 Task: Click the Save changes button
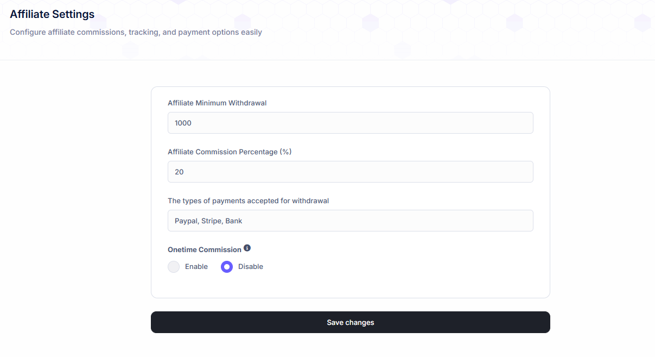click(350, 322)
